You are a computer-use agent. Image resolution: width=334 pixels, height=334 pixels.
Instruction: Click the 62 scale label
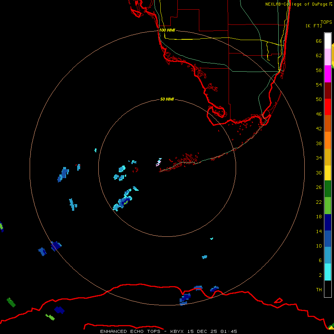[319, 56]
